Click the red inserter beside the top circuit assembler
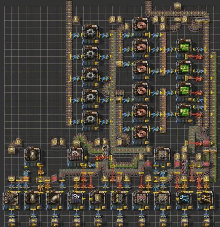This screenshot has width=220, height=227. 195,57
